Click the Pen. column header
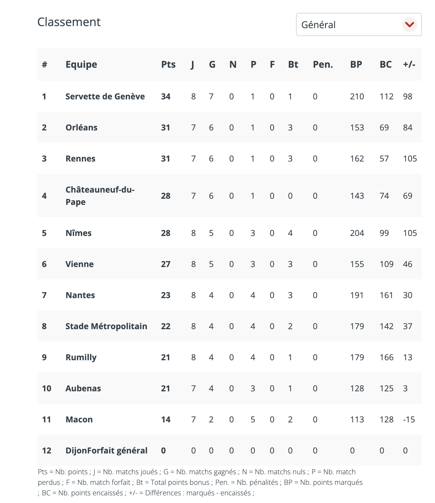The width and height of the screenshot is (435, 503). click(x=323, y=64)
